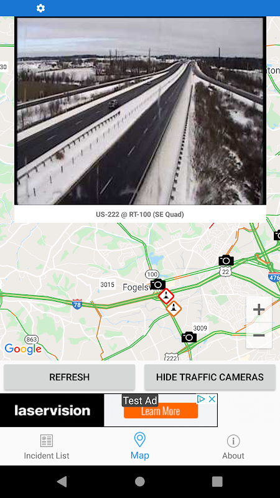280x498 pixels.
Task: Tap the camera icon next to Fogelsville
Action: [158, 284]
